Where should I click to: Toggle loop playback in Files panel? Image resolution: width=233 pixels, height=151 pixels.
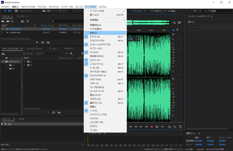pyautogui.click(x=43, y=43)
